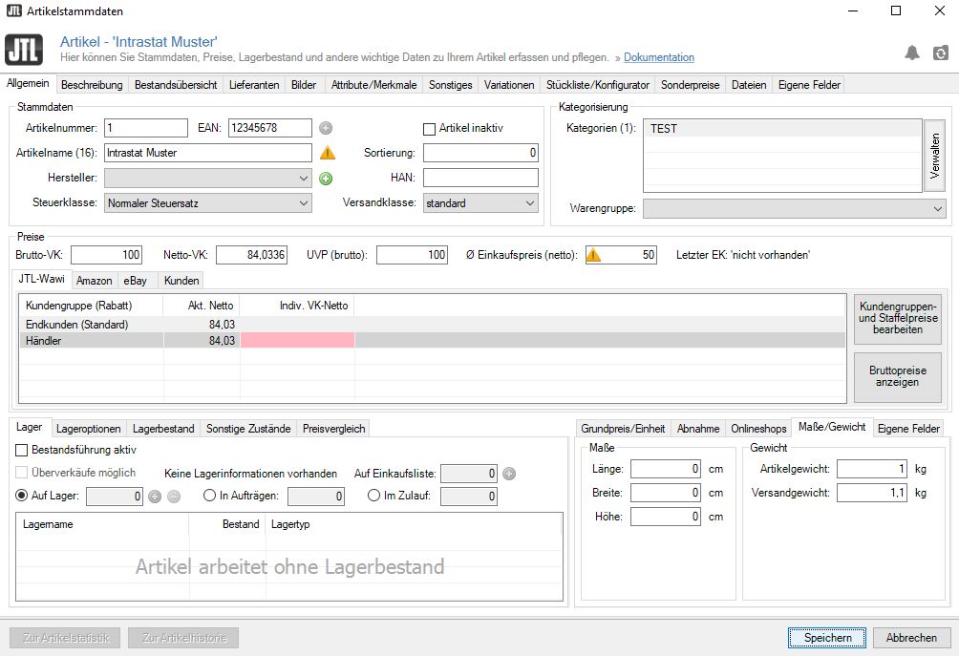Open the Kunden price tab

(x=181, y=281)
